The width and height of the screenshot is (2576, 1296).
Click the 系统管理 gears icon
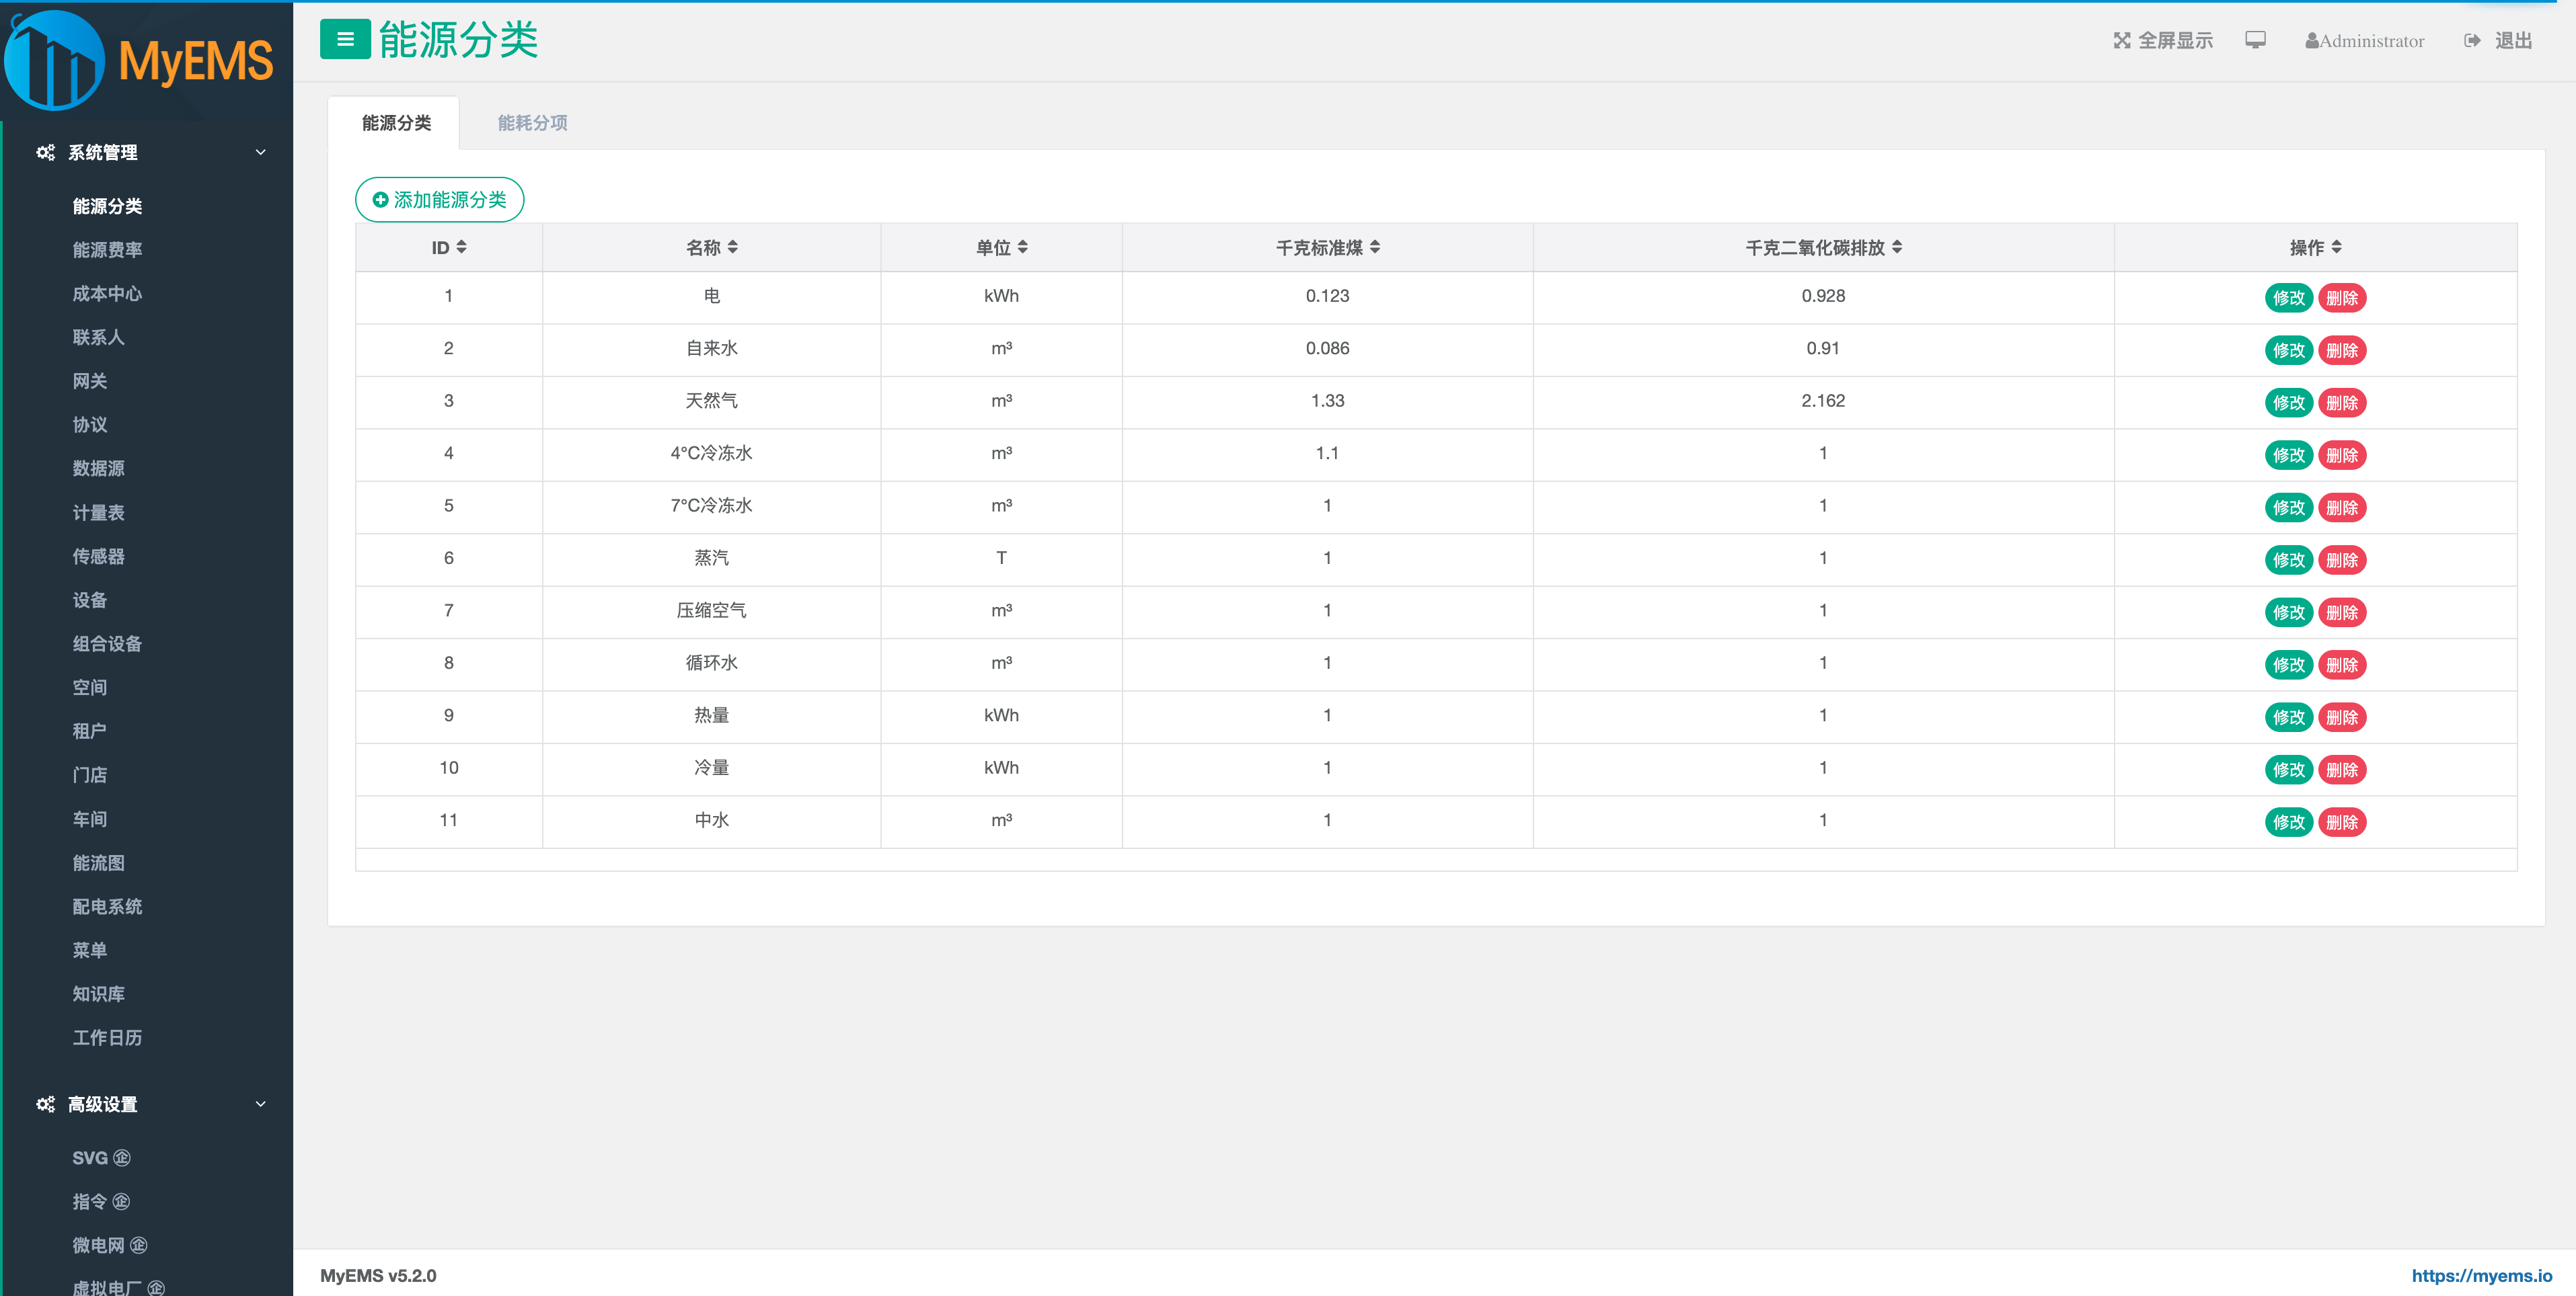pyautogui.click(x=45, y=153)
